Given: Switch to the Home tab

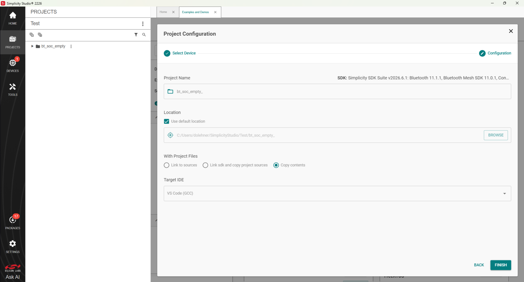Looking at the screenshot, I should point(163,12).
